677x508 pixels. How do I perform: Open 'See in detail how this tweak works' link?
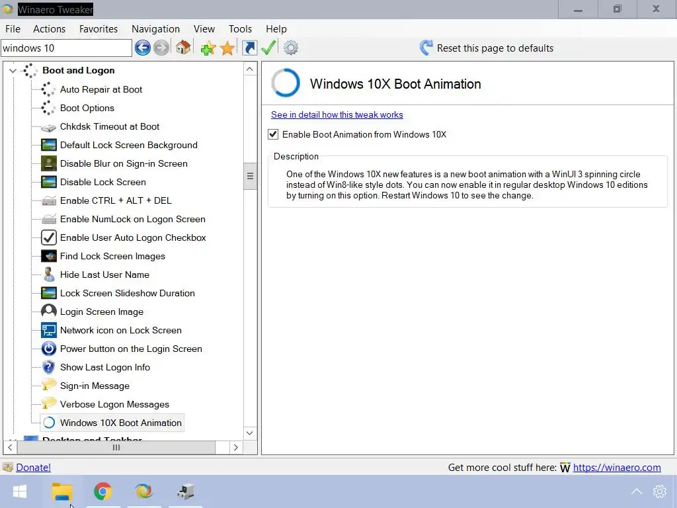(x=337, y=115)
